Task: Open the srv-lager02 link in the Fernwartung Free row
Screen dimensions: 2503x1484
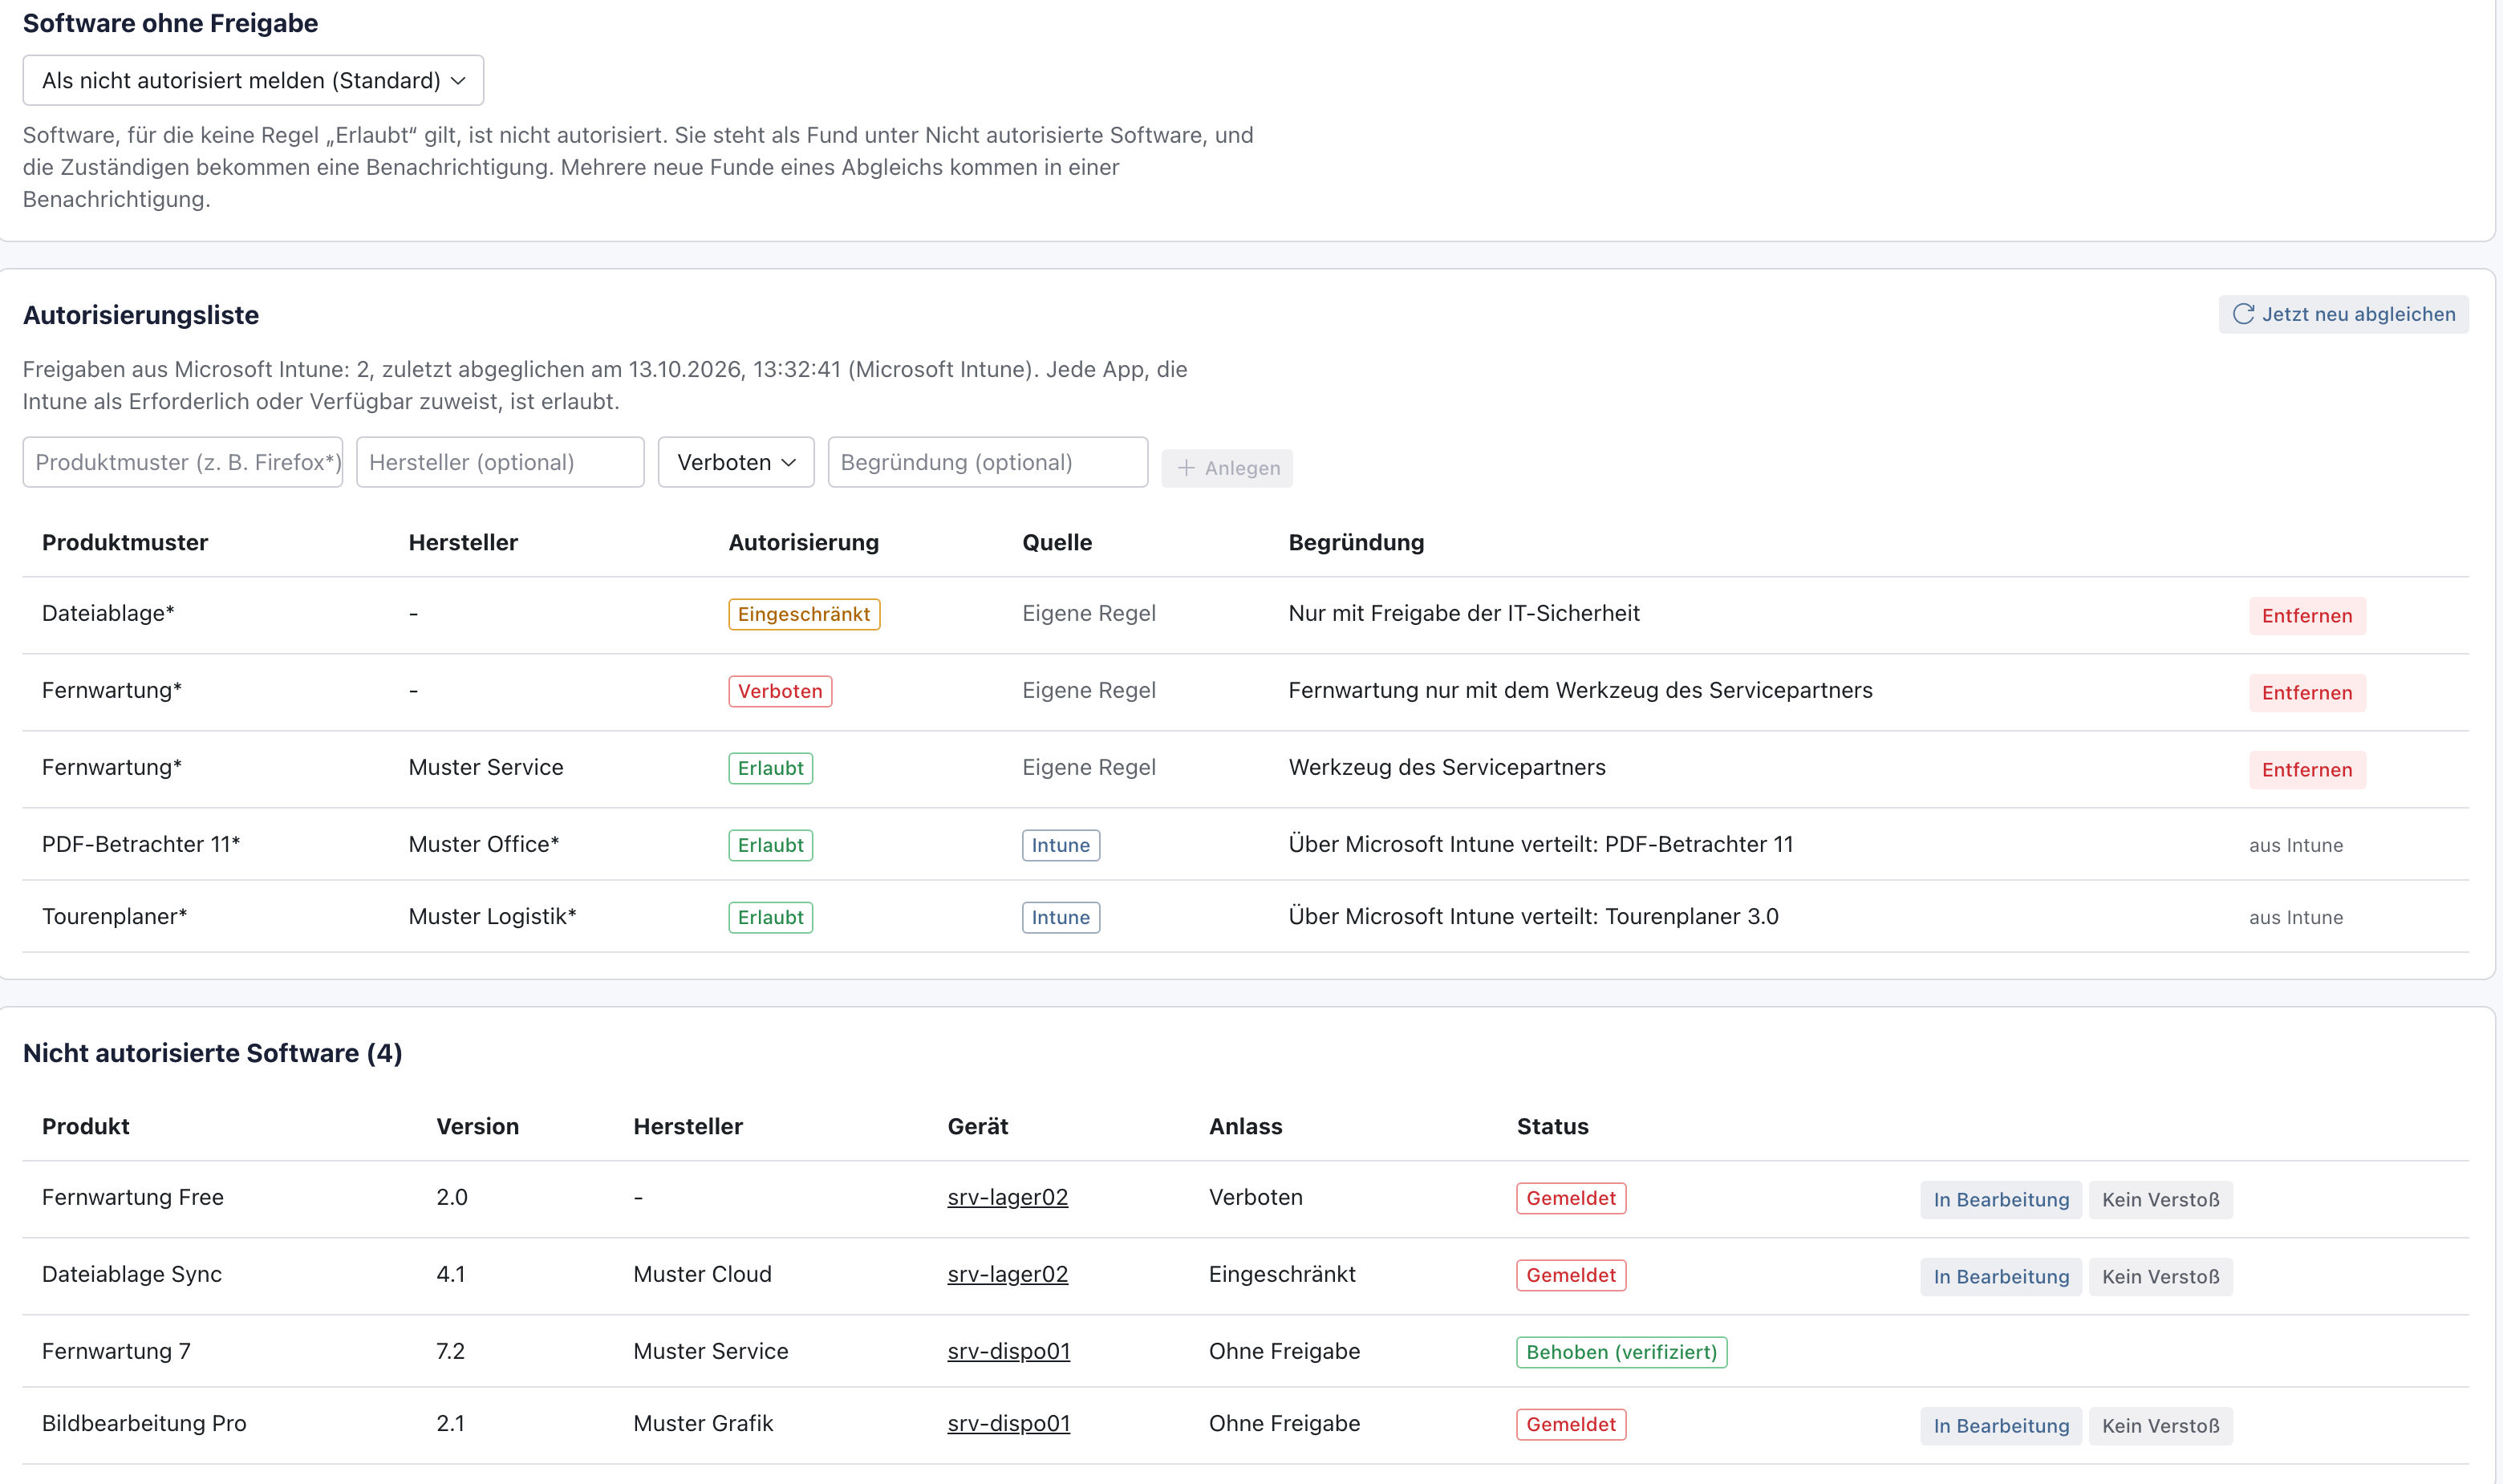Action: tap(1007, 1197)
